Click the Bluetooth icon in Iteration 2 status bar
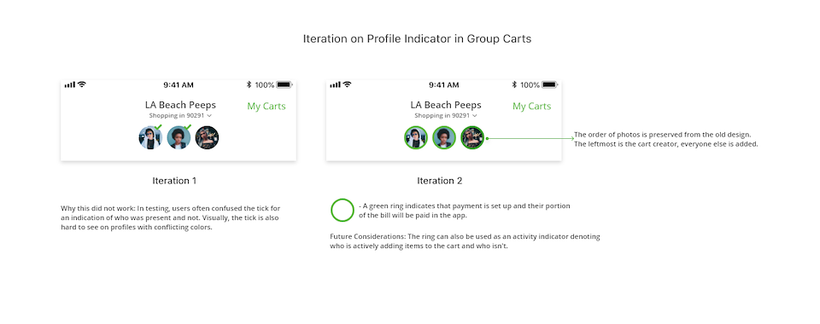This screenshot has width=820, height=324. 514,84
